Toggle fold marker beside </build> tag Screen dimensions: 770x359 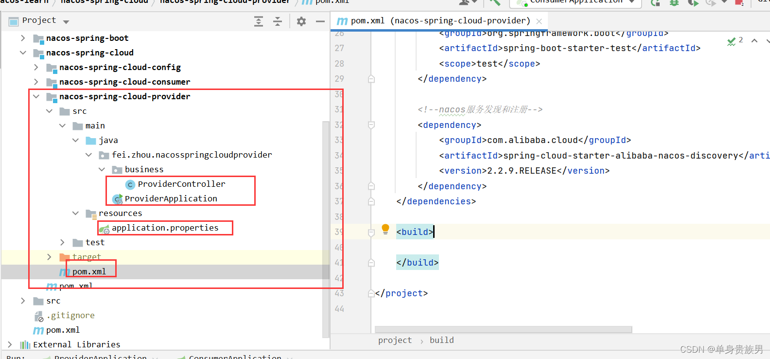(371, 263)
